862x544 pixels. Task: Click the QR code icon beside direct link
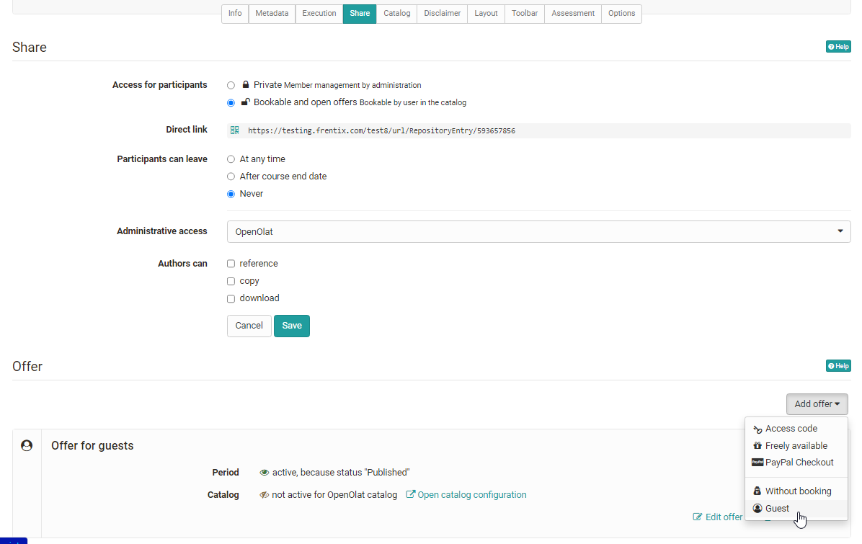234,130
